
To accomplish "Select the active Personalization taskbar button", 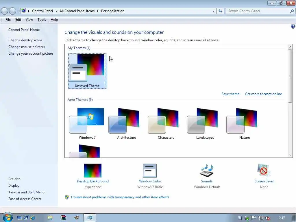I will pyautogui.click(x=90, y=218).
